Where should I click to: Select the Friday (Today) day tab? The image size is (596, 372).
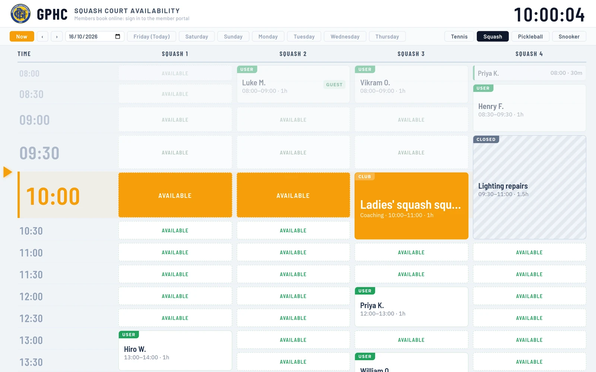152,36
